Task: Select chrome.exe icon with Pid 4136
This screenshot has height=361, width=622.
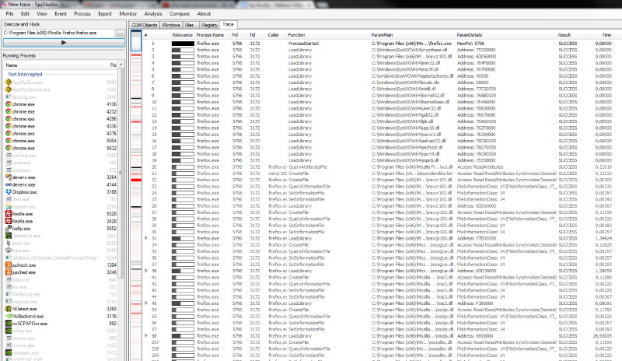Action: point(9,104)
